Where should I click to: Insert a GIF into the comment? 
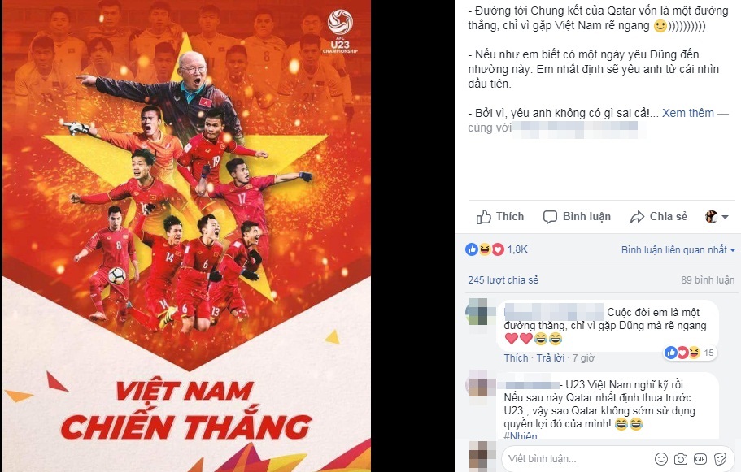coord(700,459)
